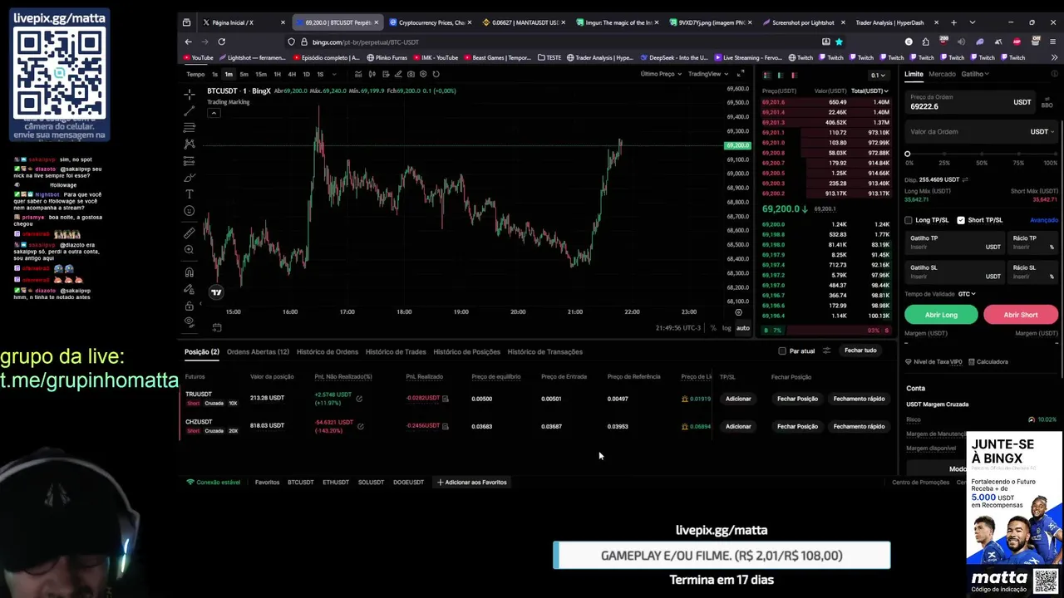Image resolution: width=1064 pixels, height=598 pixels.
Task: Click the Abrir Long button
Action: 941,315
